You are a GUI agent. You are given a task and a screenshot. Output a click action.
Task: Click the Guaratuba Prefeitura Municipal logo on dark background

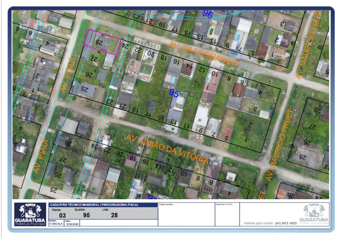30,215
